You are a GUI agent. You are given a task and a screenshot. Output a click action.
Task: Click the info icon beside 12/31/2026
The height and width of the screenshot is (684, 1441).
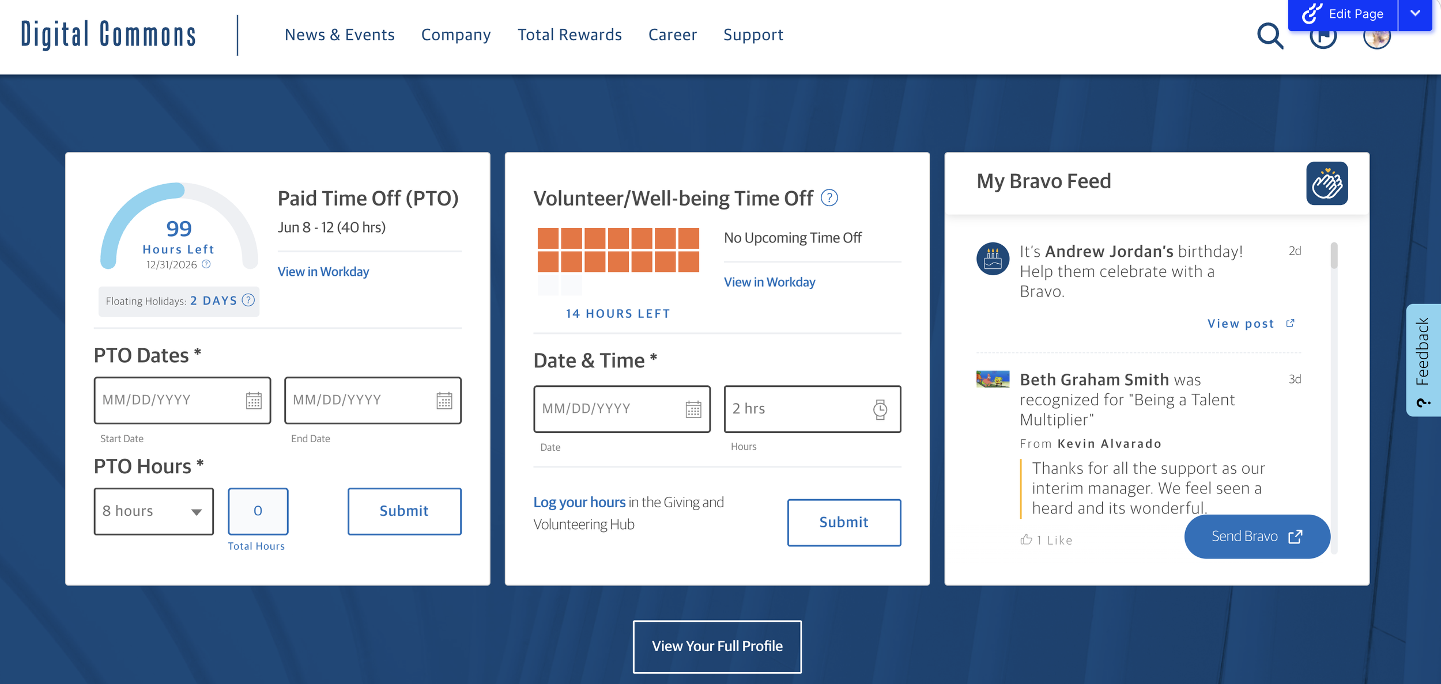point(206,264)
